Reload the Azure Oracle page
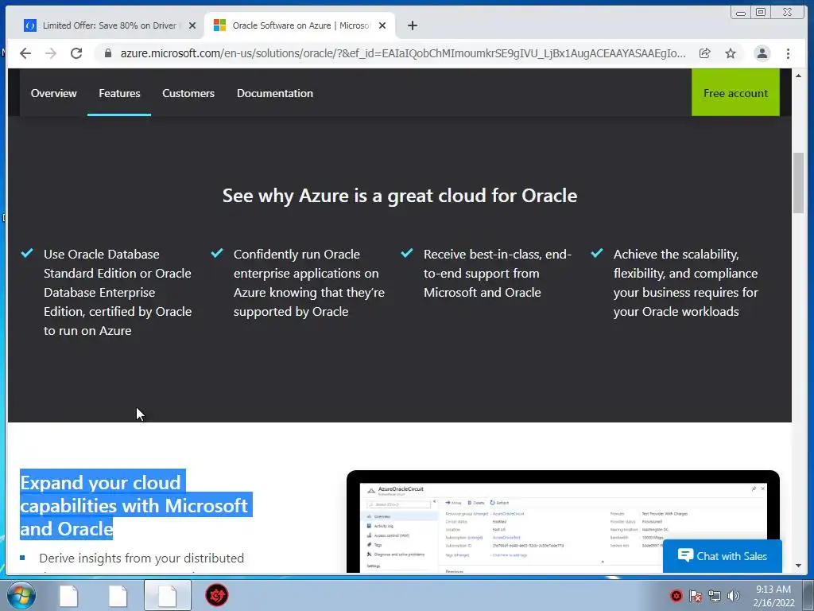 pyautogui.click(x=76, y=53)
